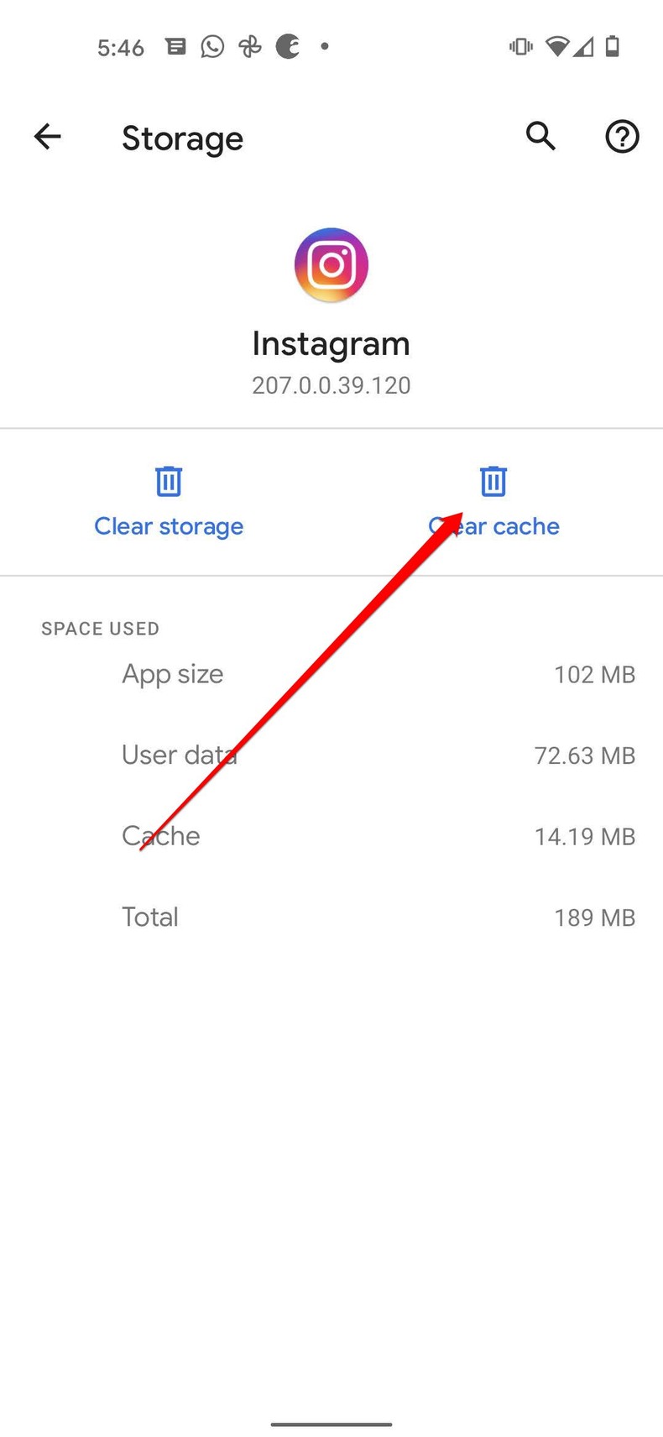
Task: Tap the Instagram version number
Action: click(331, 385)
